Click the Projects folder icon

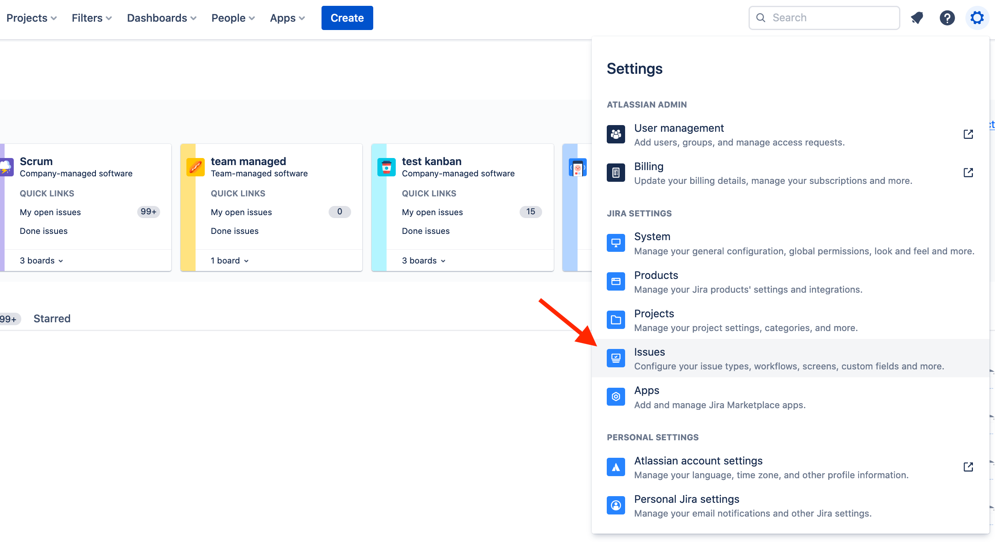[616, 320]
